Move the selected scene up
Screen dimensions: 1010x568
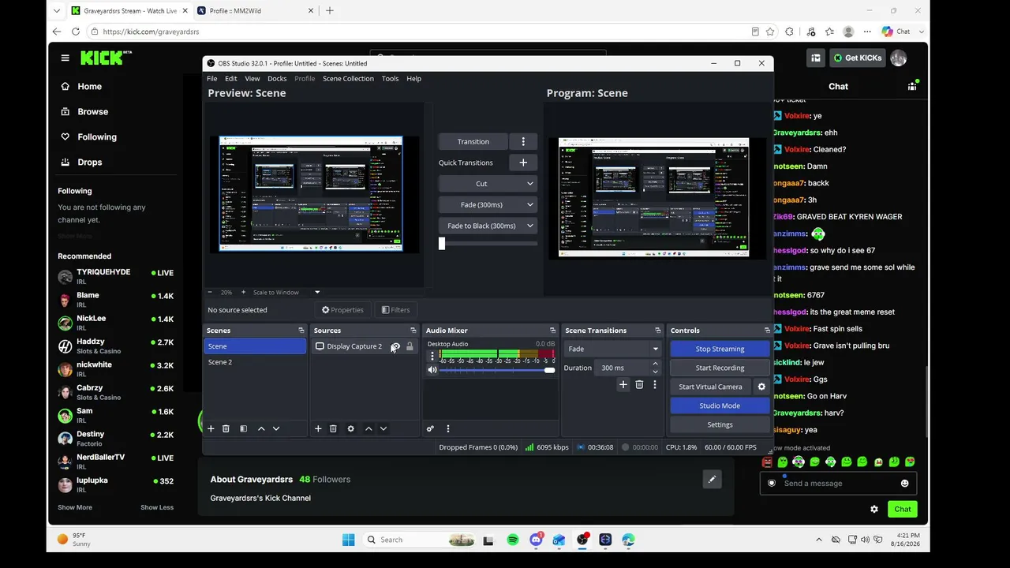pyautogui.click(x=261, y=428)
